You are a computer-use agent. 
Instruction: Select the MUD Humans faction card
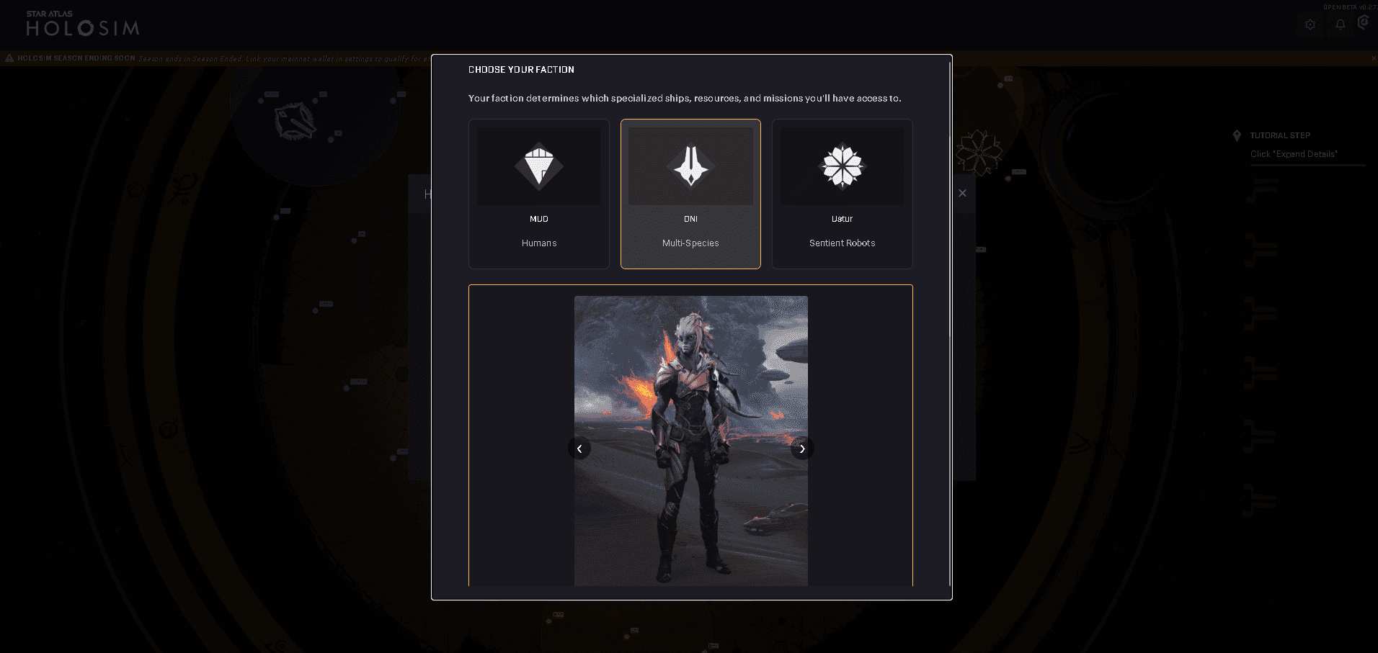539,194
